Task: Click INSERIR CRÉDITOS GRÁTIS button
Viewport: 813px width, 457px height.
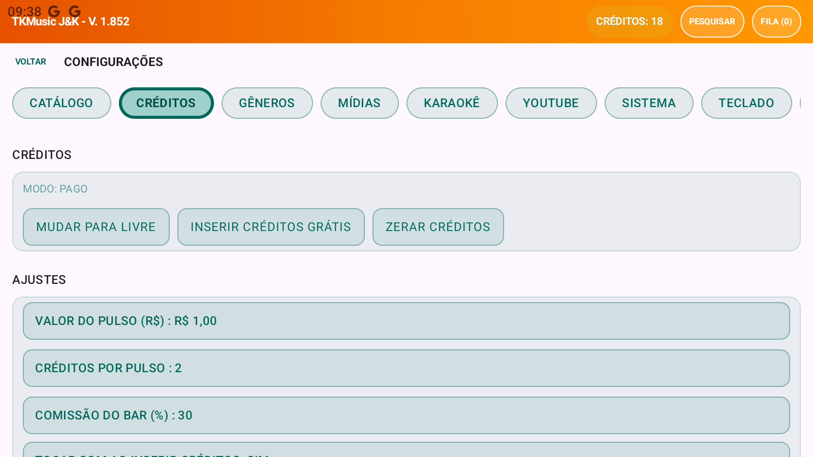Action: 271,227
